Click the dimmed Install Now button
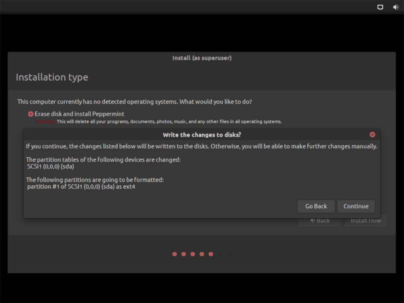This screenshot has width=404, height=303. (366, 221)
